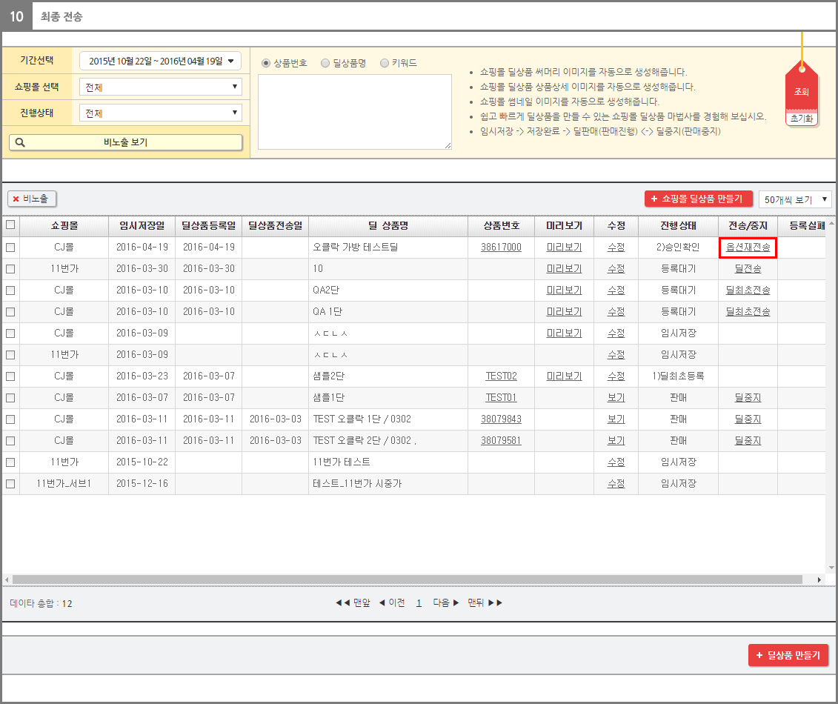
Task: Click the bottom 딜상품 만들기 button
Action: click(788, 655)
